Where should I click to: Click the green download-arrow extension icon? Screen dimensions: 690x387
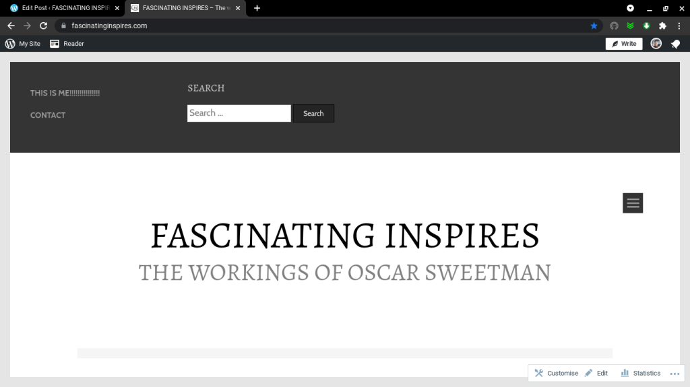[646, 26]
